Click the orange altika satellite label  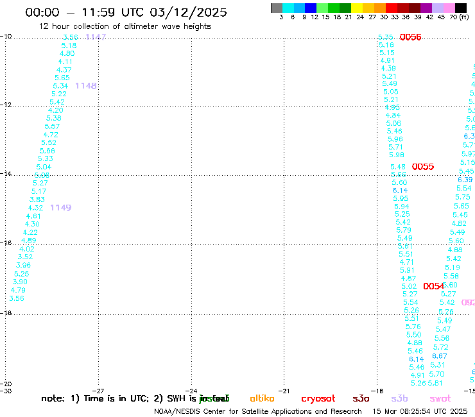coord(262,398)
